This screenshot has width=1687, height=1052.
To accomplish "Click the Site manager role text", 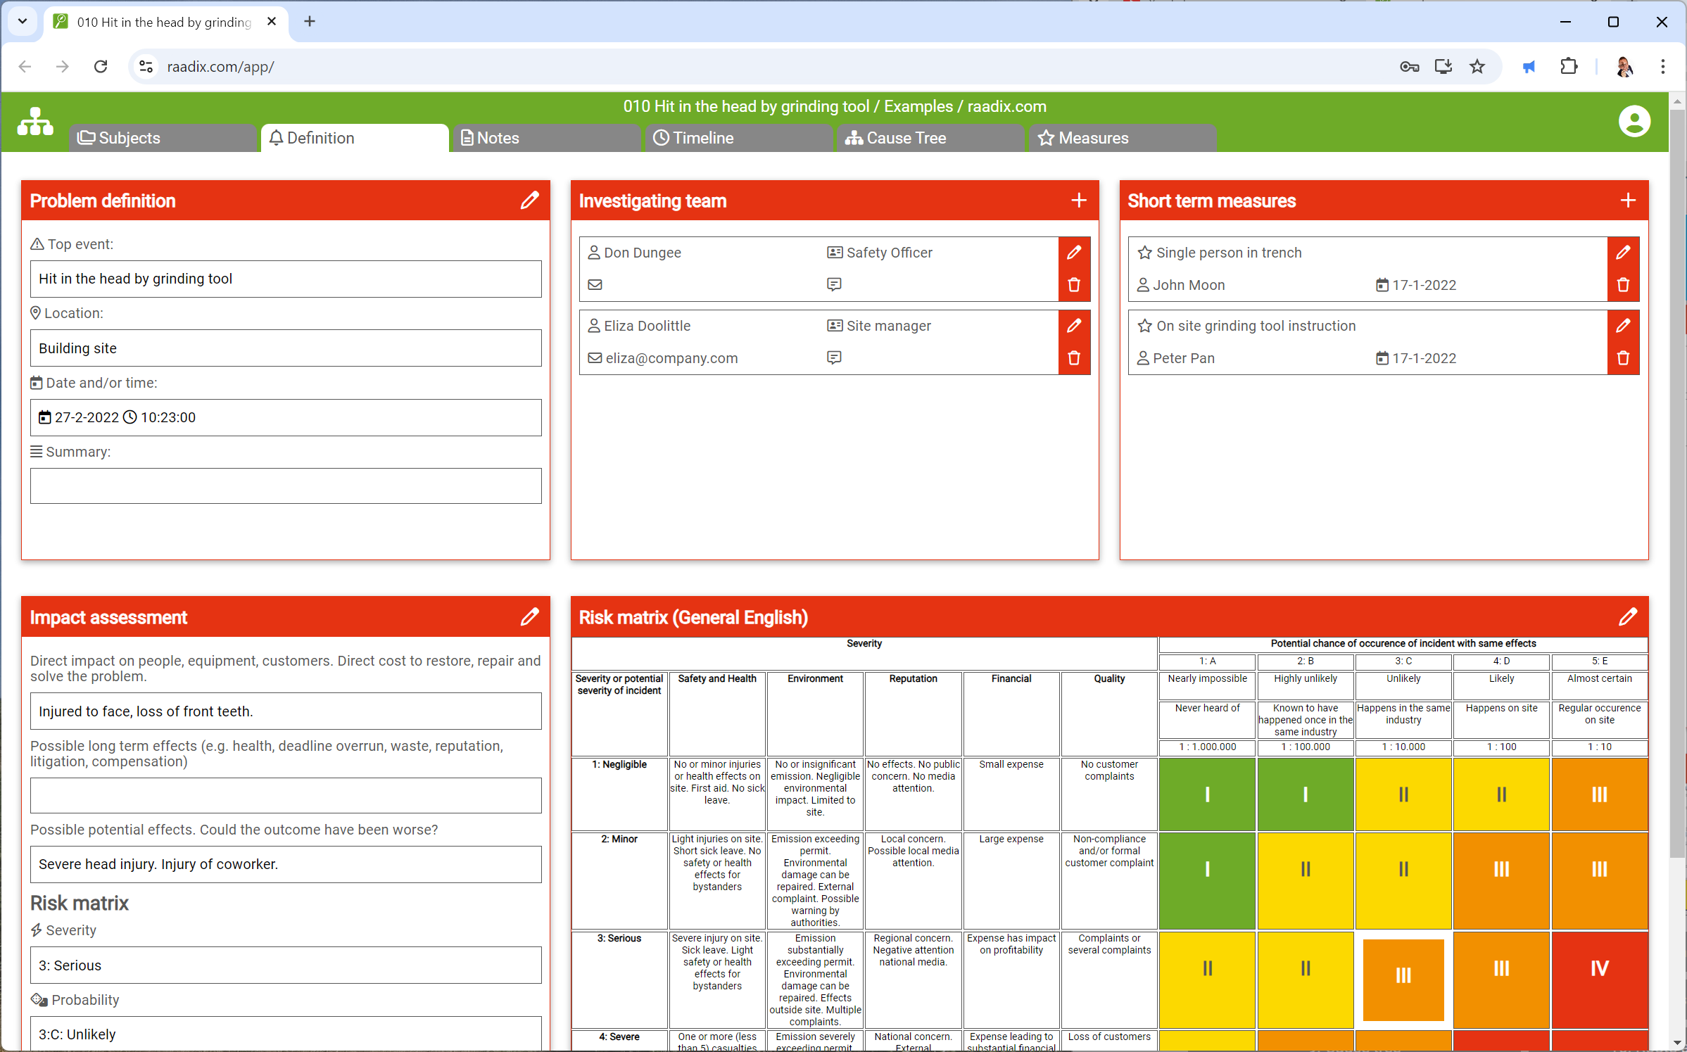I will 889,326.
